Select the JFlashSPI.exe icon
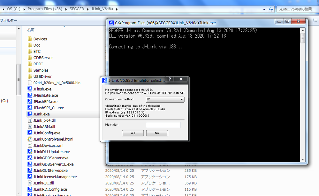This screenshot has width=319, height=196. (30, 102)
